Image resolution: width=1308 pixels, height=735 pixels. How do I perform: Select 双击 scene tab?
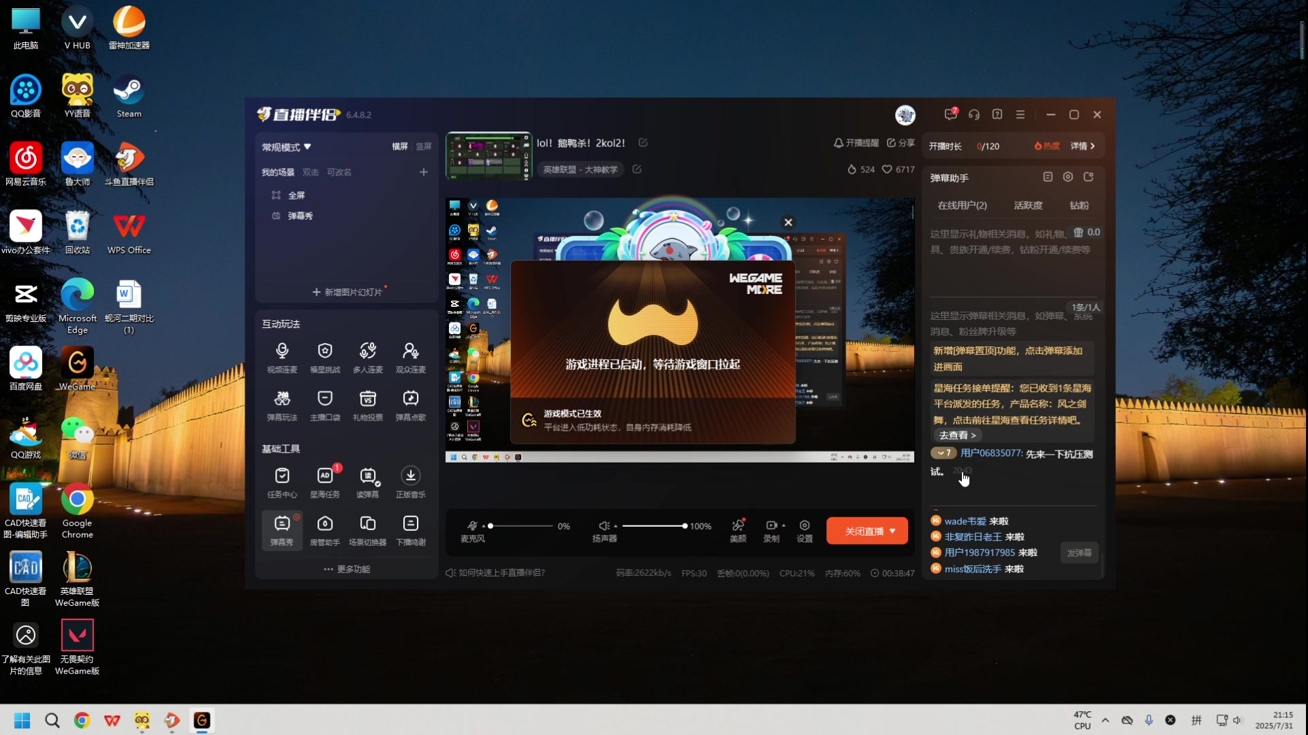[x=311, y=172]
